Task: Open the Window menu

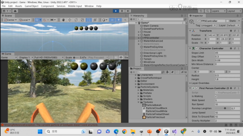Action: [x=89, y=6]
